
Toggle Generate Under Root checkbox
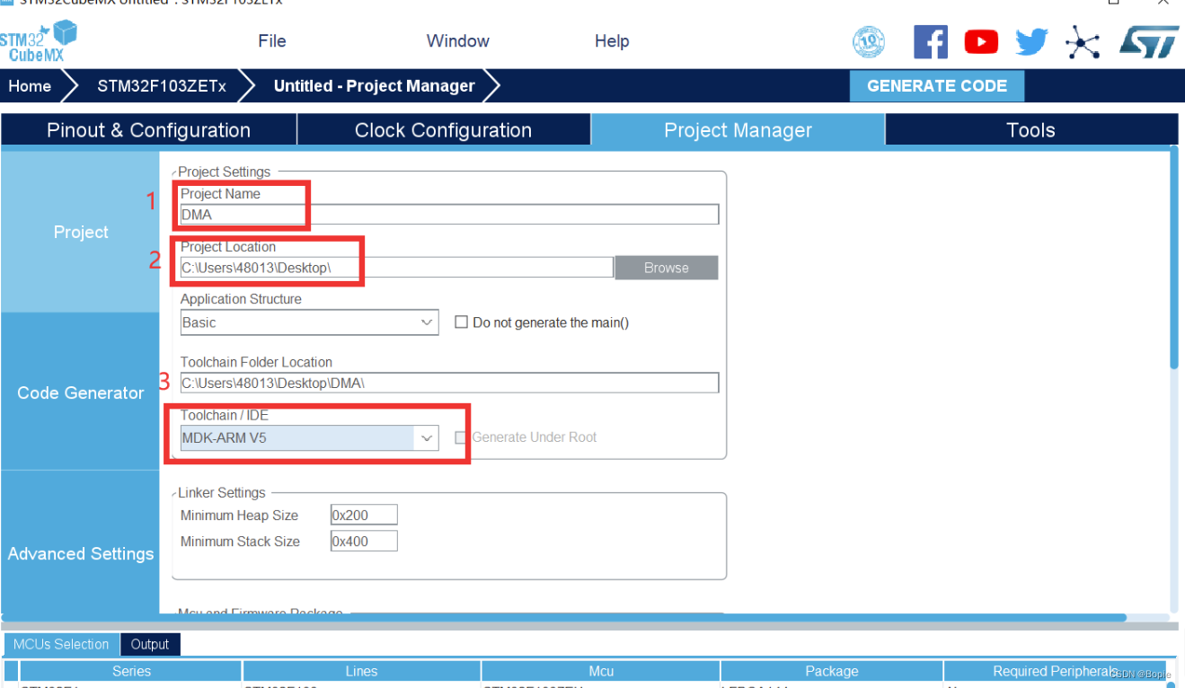pos(462,437)
